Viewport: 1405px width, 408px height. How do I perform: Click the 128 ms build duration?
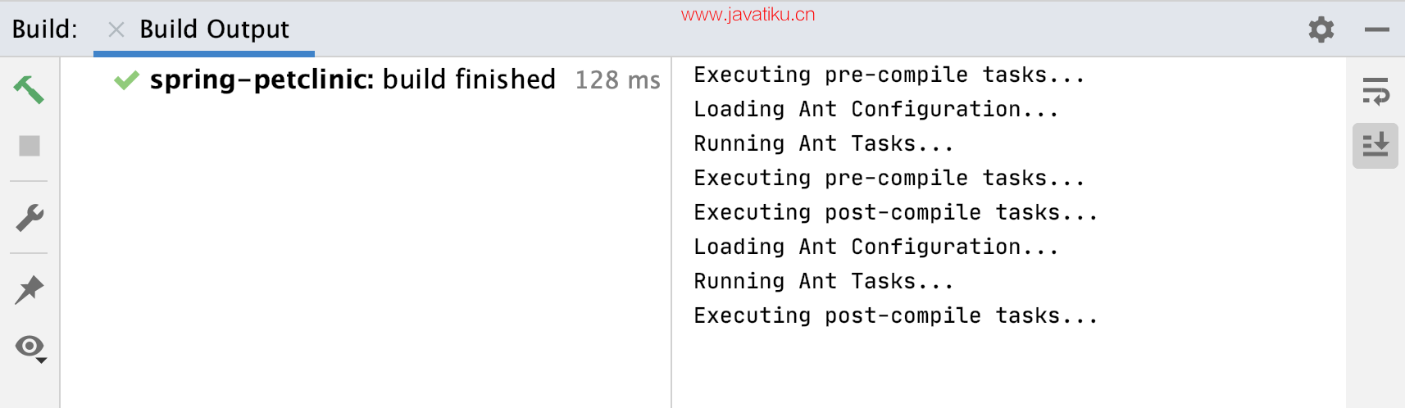[617, 80]
